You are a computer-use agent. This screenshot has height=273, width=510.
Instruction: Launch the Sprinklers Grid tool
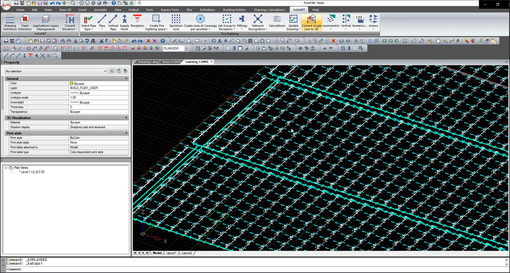tap(176, 23)
